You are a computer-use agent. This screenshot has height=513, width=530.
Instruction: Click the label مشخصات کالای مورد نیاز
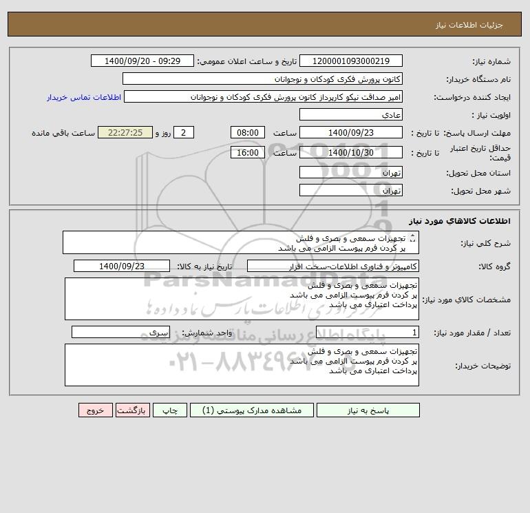(467, 300)
